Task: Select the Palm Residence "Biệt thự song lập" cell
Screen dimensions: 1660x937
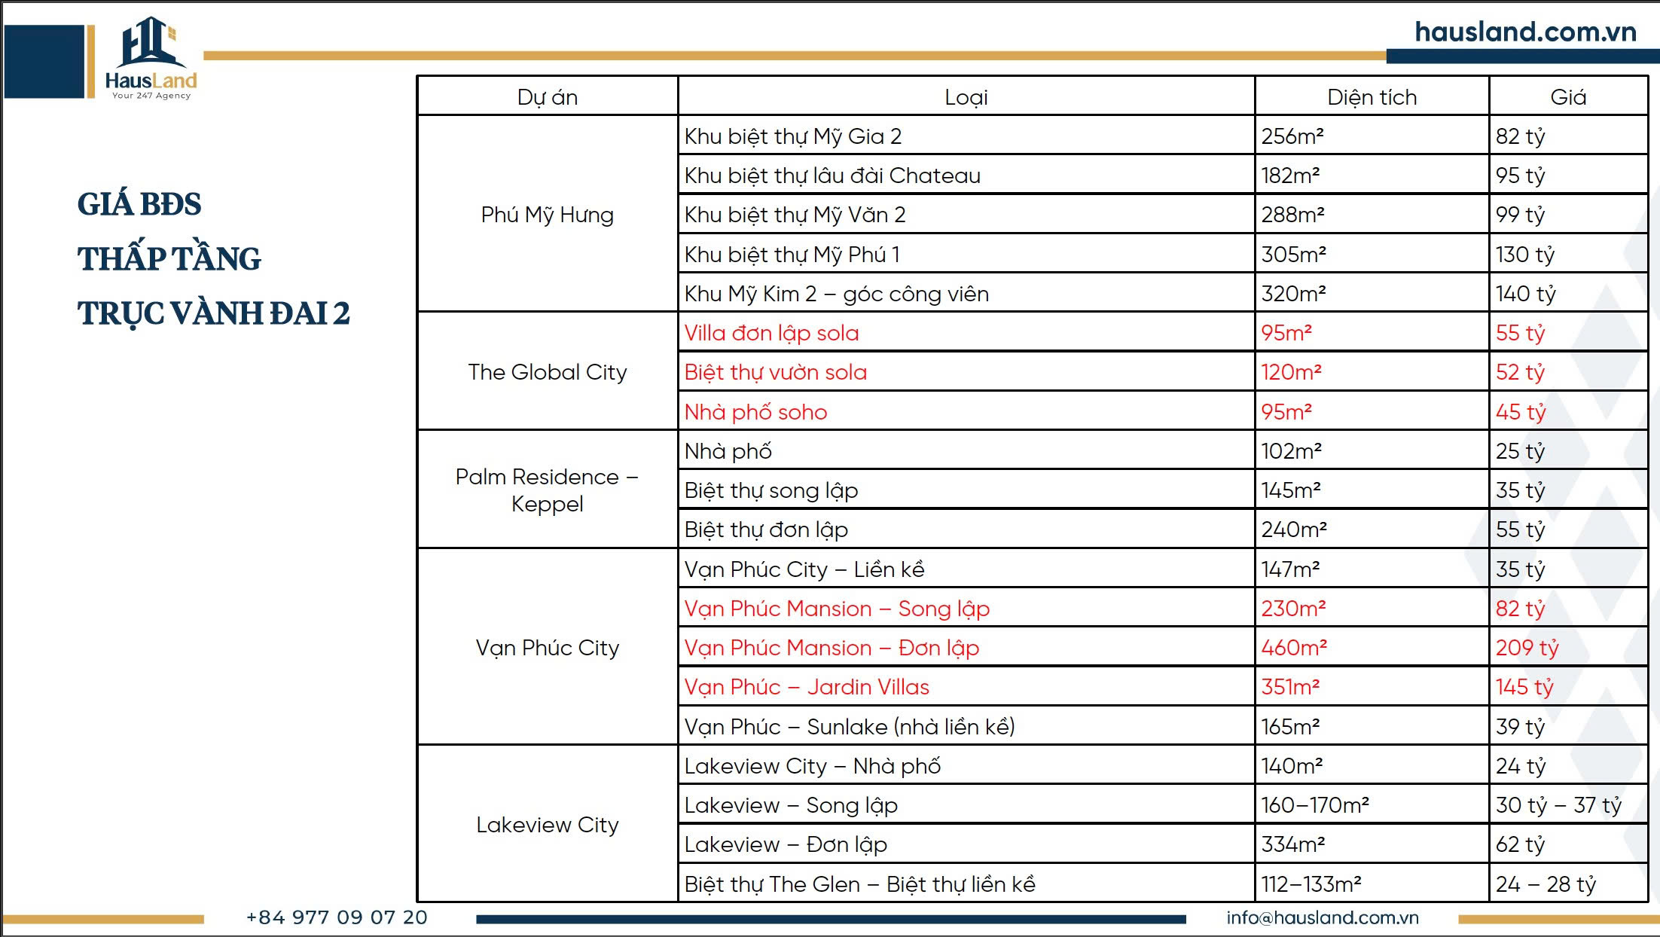Action: click(x=966, y=490)
